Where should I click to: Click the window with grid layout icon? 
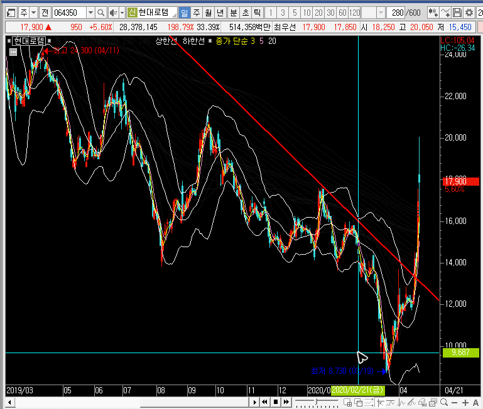point(347,402)
